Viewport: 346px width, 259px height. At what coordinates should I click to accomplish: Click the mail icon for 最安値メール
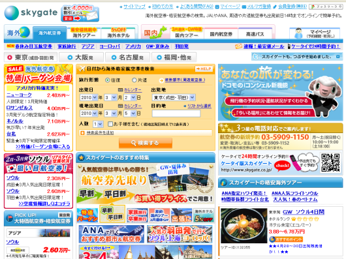238,46
